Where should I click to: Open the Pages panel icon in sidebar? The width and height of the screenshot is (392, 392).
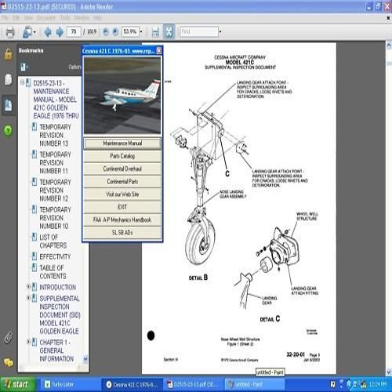(x=9, y=80)
